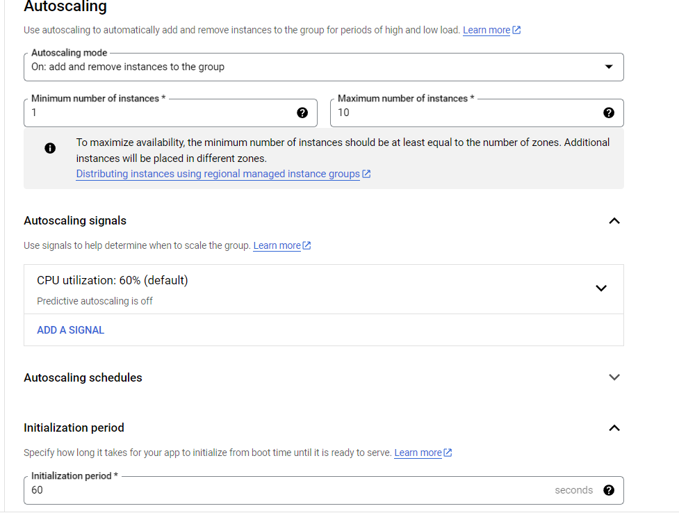This screenshot has width=679, height=513.
Task: Click help icon for Maximum number of instances
Action: (608, 113)
